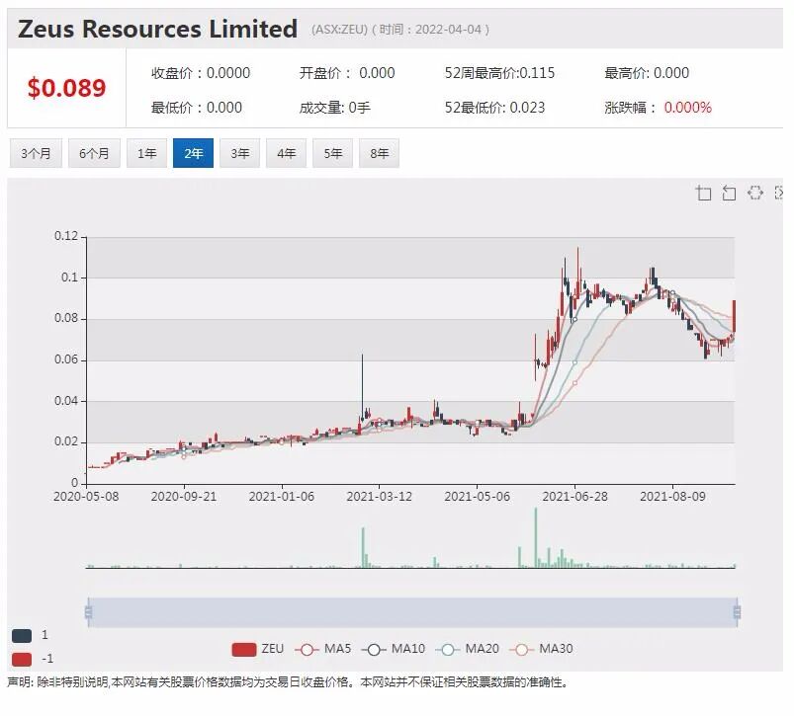
Task: Click the 2021-01-06 x-axis date label
Action: (282, 497)
